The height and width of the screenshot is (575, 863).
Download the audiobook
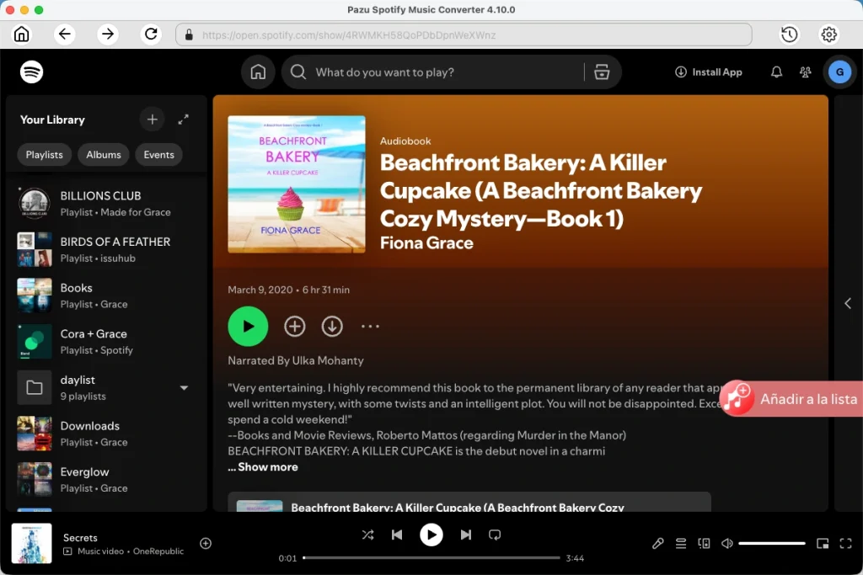[x=332, y=326]
